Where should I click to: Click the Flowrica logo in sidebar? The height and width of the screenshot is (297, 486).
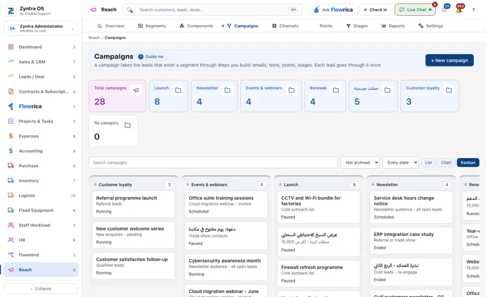tap(11, 107)
